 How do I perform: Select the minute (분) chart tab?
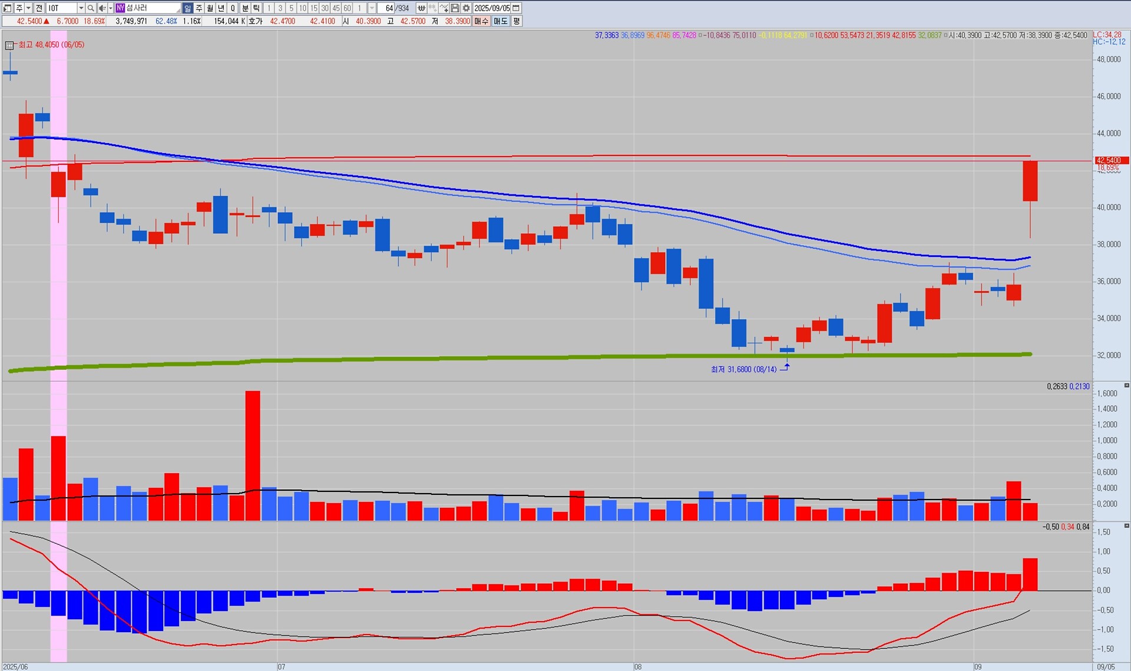coord(245,8)
